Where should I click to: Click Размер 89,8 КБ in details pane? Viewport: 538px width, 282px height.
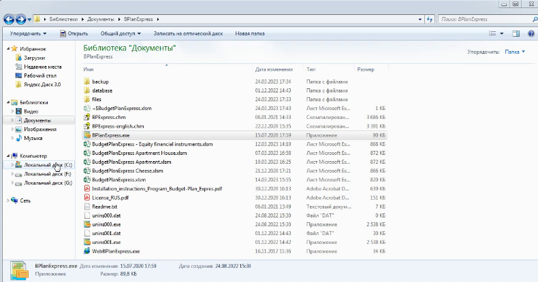(x=118, y=274)
